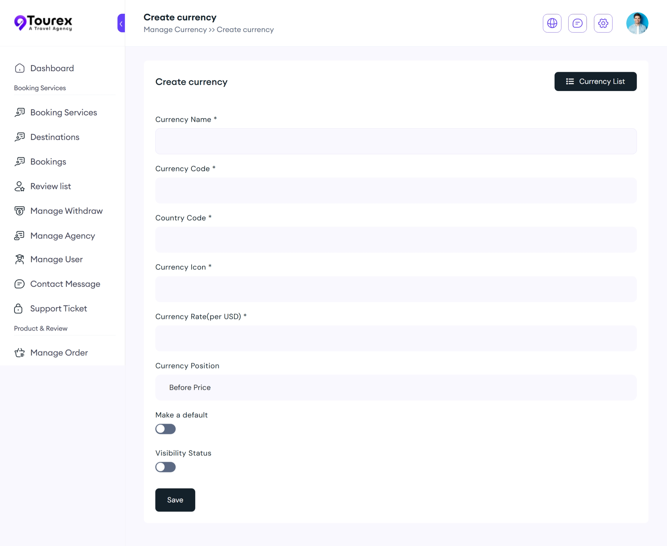667x546 pixels.
Task: Click the Manage Withdraw sidebar icon
Action: [x=19, y=211]
